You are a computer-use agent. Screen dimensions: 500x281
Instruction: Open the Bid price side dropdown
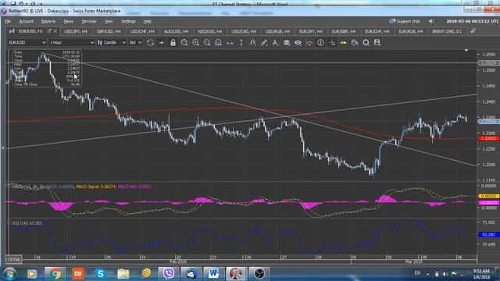point(135,43)
